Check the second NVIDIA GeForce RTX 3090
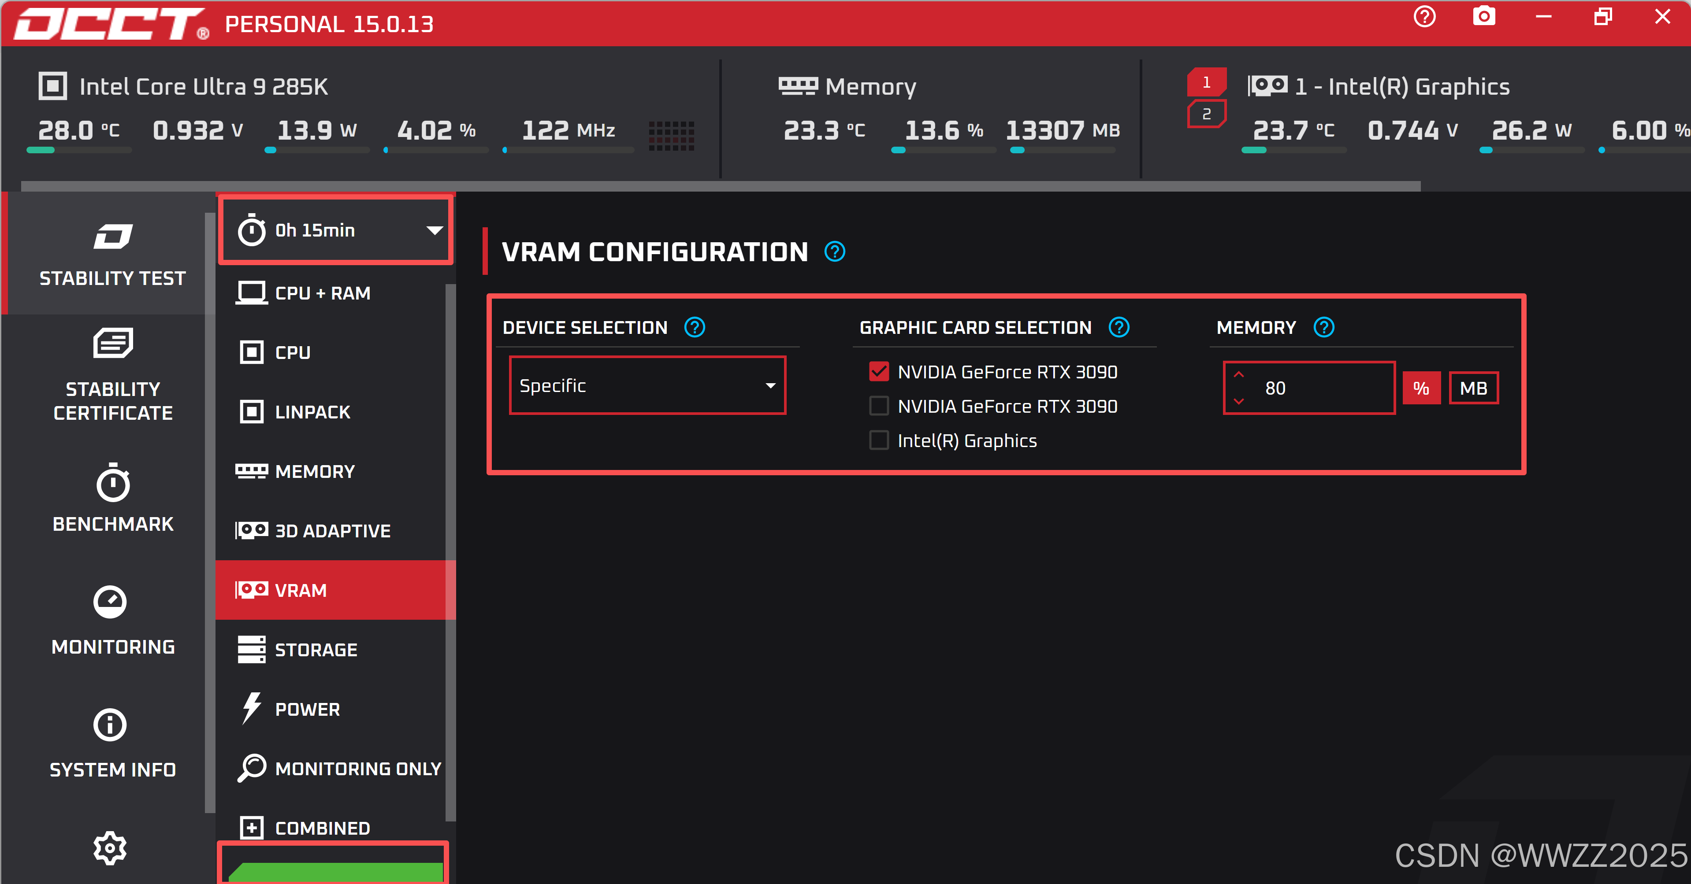The width and height of the screenshot is (1691, 884). [x=878, y=406]
